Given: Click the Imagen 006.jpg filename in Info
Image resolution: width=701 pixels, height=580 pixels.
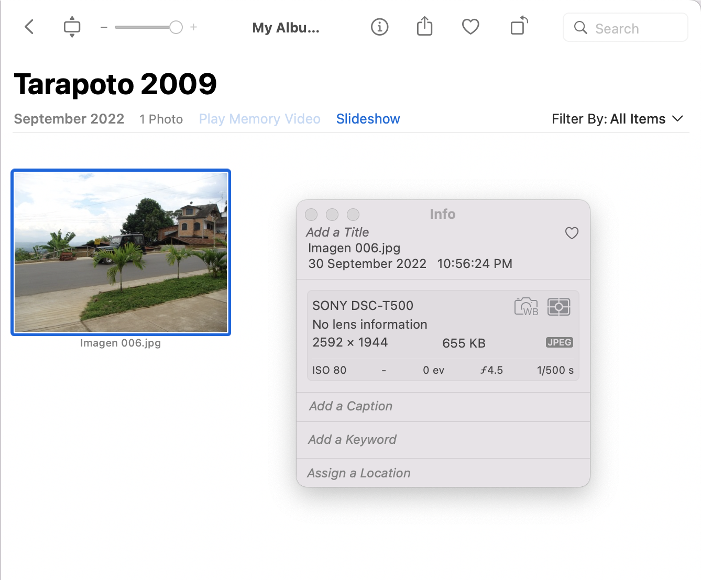Looking at the screenshot, I should [x=354, y=248].
